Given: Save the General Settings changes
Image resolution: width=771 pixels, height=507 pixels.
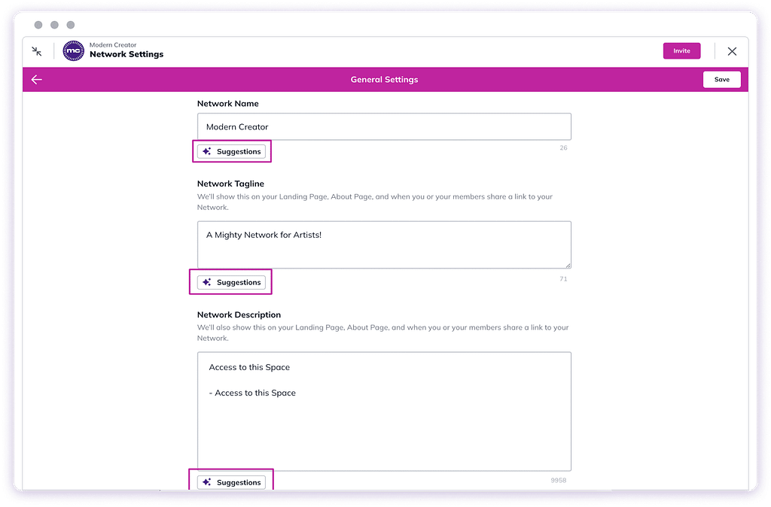Looking at the screenshot, I should click(721, 80).
